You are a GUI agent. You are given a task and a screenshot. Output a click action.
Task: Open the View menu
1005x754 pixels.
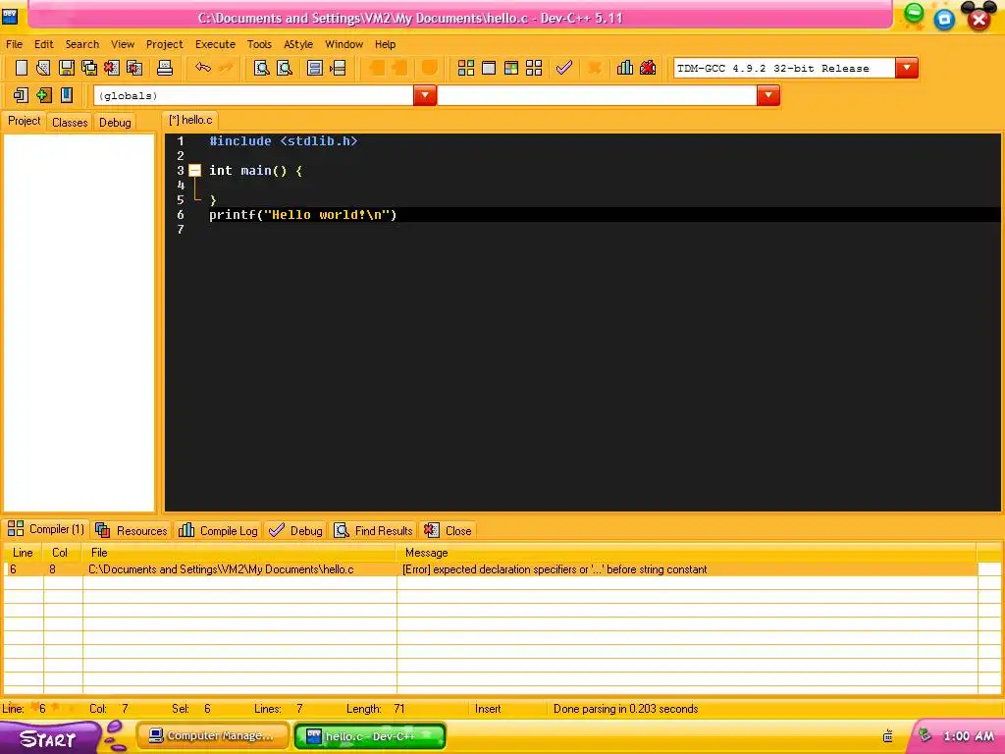click(123, 44)
